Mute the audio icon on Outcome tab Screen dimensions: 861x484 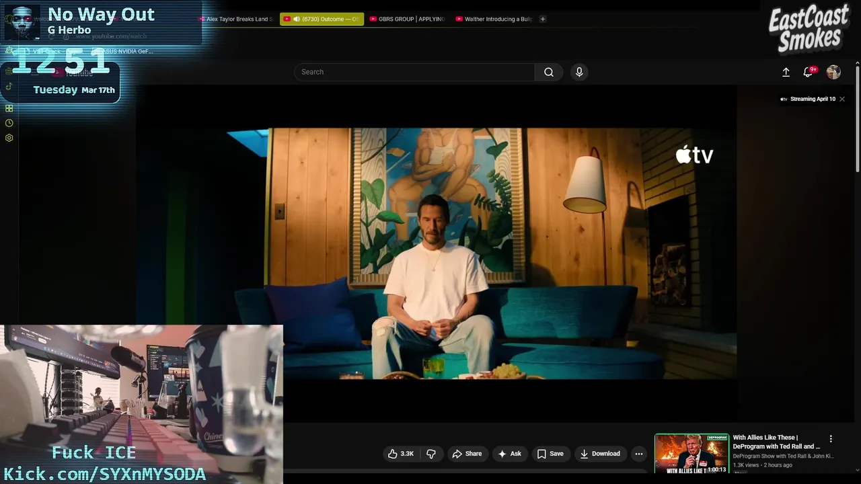click(x=297, y=19)
